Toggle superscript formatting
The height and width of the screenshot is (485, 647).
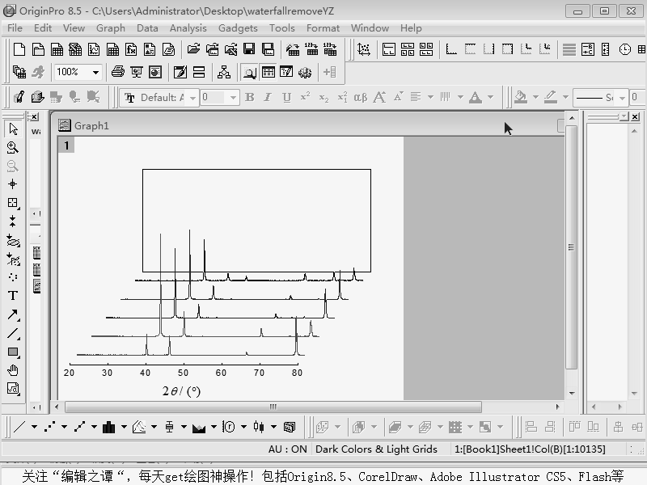click(306, 97)
